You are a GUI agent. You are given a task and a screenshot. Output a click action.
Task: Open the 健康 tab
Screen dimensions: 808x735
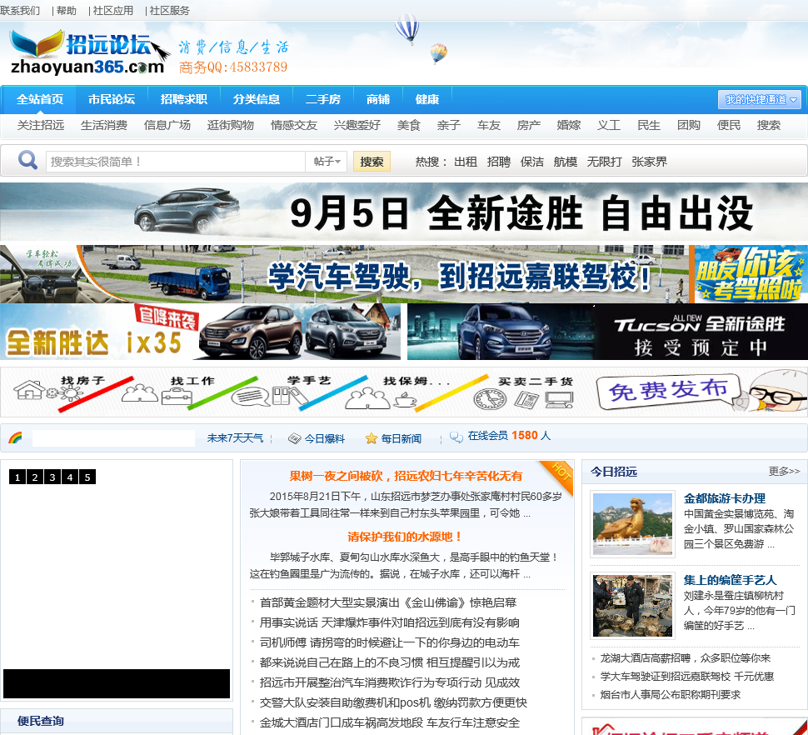click(427, 99)
